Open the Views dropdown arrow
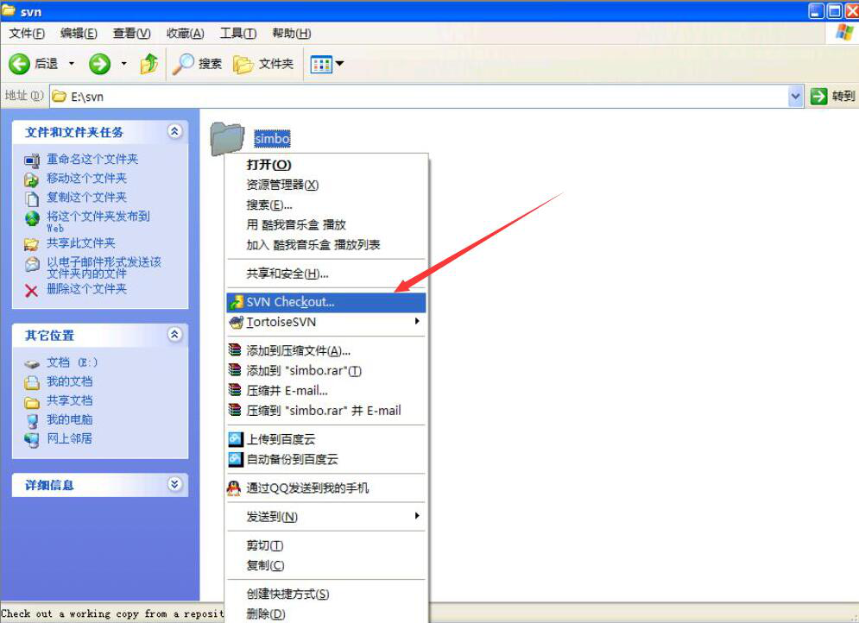This screenshot has height=623, width=859. (x=339, y=64)
